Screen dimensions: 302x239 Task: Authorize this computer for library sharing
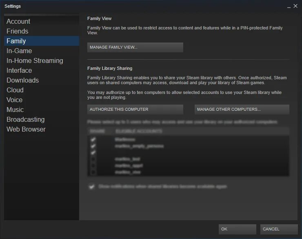click(135, 109)
